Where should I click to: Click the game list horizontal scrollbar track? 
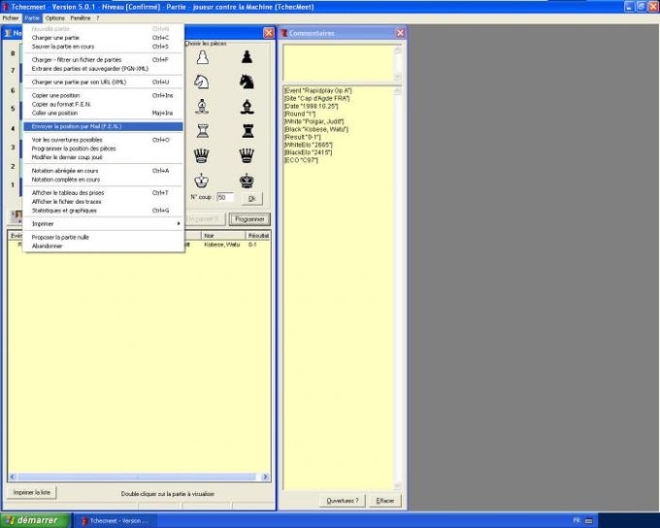[137, 478]
